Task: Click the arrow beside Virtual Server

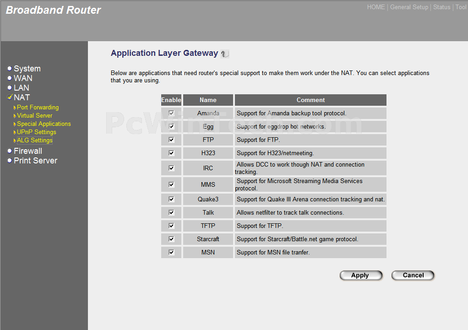Action: tap(15, 116)
